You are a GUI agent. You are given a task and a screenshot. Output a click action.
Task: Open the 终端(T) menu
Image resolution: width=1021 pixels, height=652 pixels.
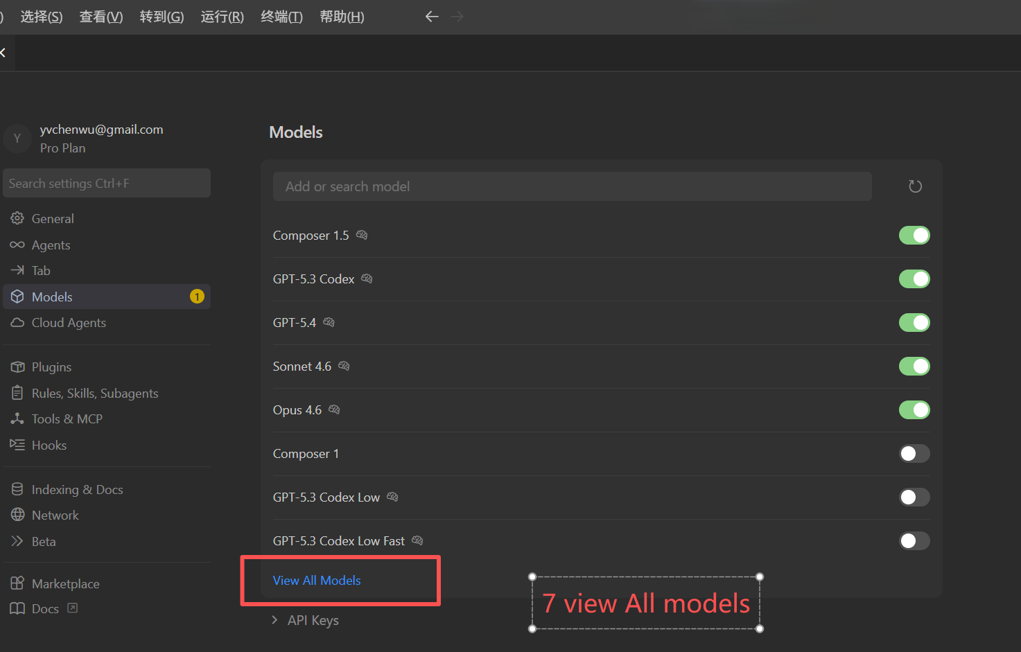click(281, 17)
